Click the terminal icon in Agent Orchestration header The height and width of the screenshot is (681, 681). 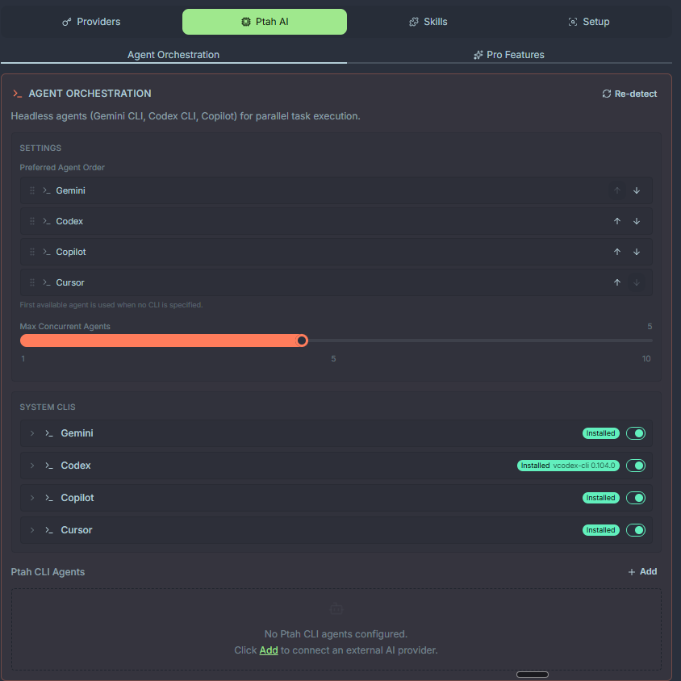point(17,93)
